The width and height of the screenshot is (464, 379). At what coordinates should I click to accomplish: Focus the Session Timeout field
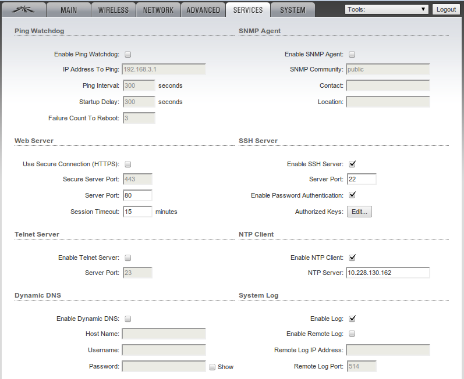tap(137, 212)
